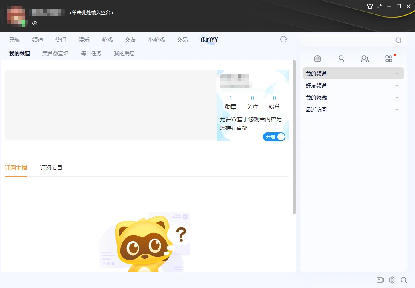Open the 游戏 tab
Image resolution: width=415 pixels, height=288 pixels.
click(107, 40)
